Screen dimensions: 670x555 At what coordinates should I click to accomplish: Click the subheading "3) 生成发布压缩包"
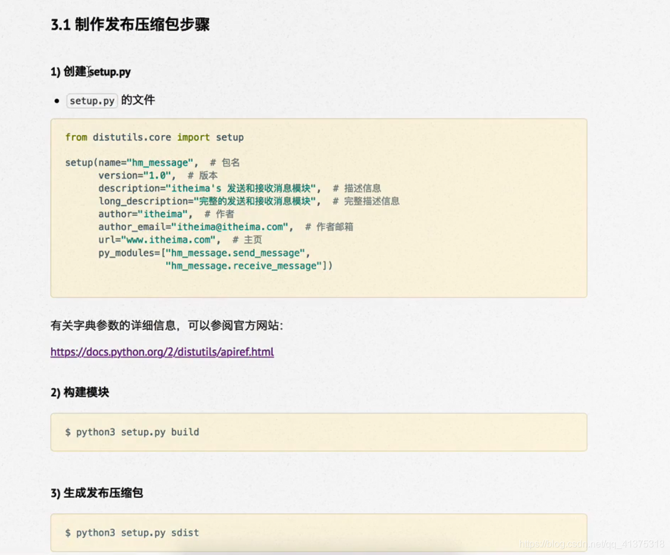pos(97,493)
